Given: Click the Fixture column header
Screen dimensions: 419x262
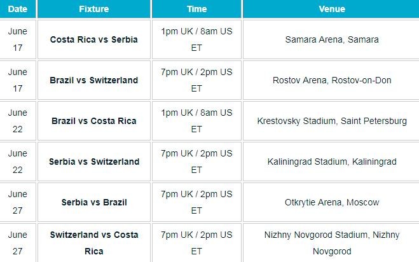Looking at the screenshot, I should [94, 9].
